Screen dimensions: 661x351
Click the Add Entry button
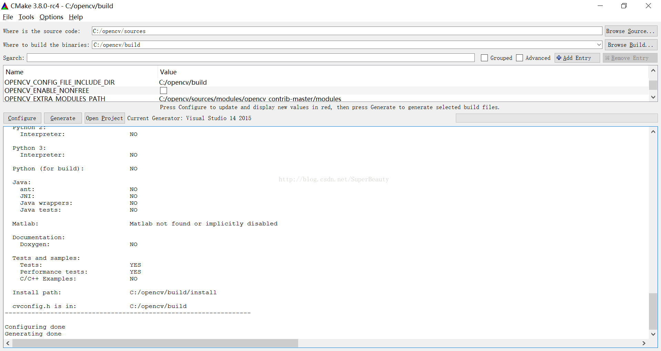577,58
